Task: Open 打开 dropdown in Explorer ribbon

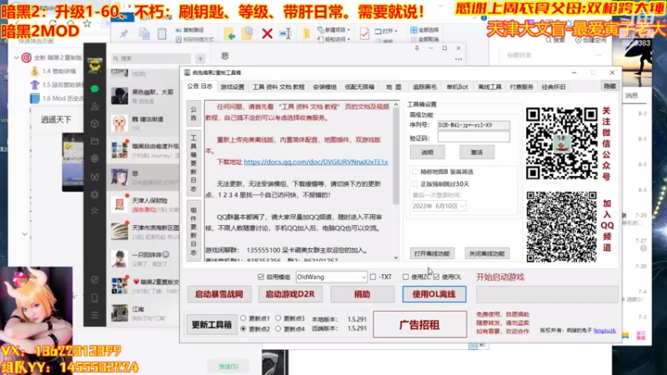Action: (386, 31)
